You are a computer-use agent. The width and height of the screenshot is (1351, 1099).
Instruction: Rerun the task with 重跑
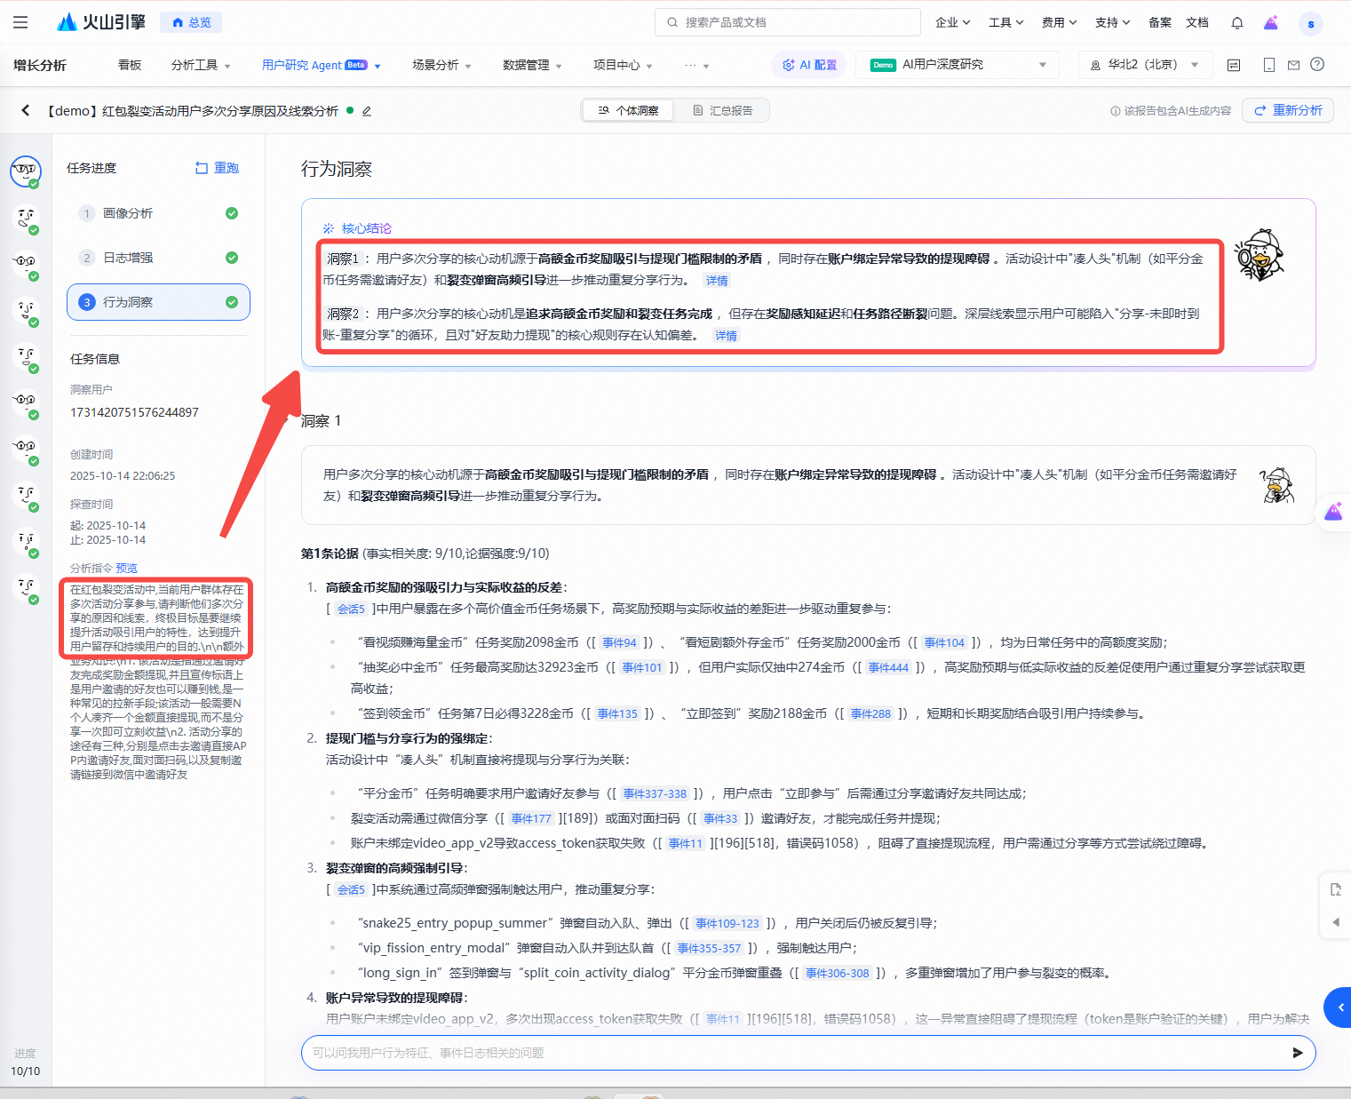[x=217, y=168]
